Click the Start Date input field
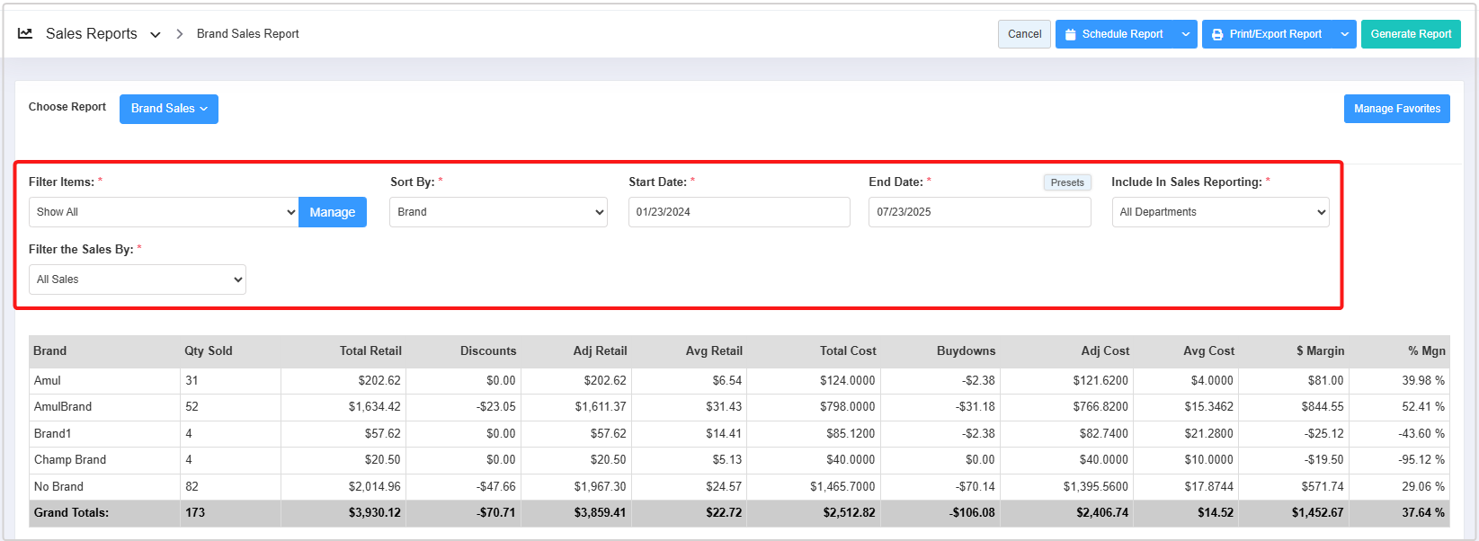Image resolution: width=1479 pixels, height=541 pixels. (738, 212)
